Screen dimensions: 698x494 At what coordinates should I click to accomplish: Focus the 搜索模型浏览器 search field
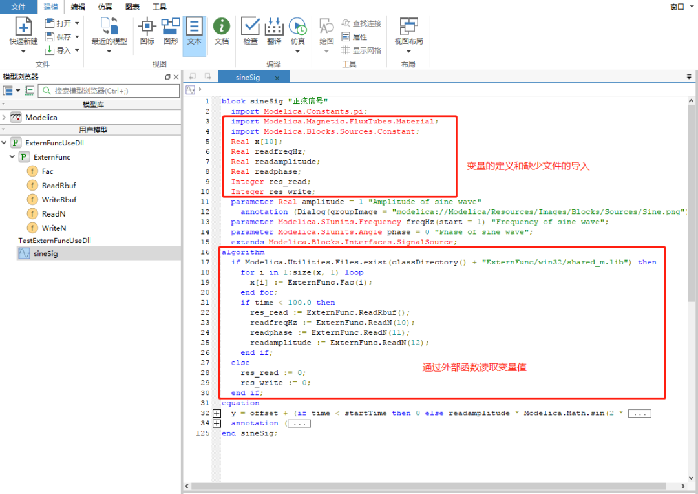click(109, 91)
